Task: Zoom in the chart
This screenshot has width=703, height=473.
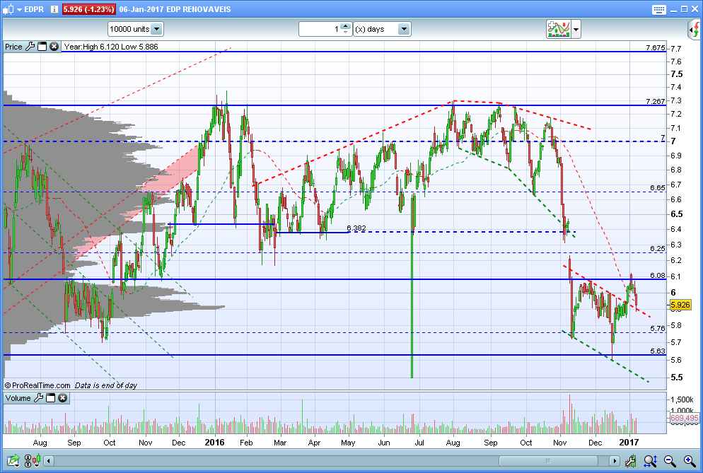Action: pos(690,460)
